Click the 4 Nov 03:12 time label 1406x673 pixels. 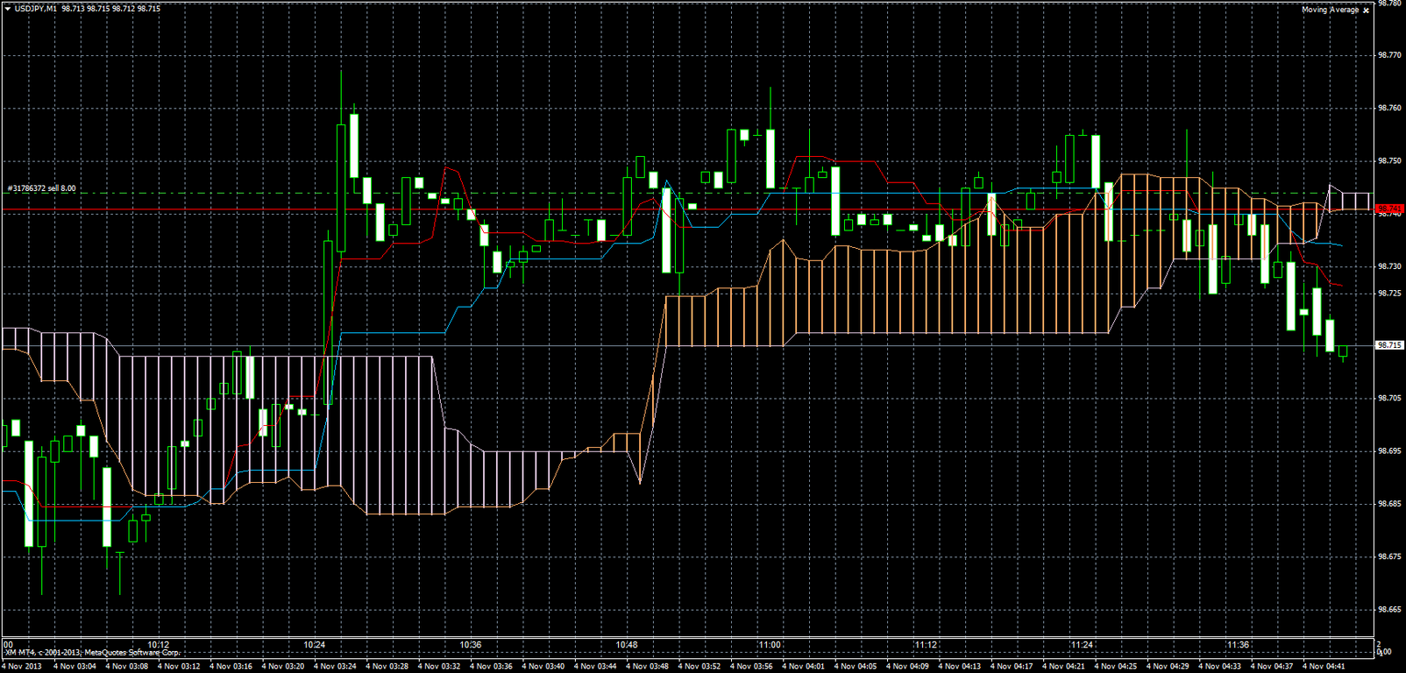tap(179, 667)
